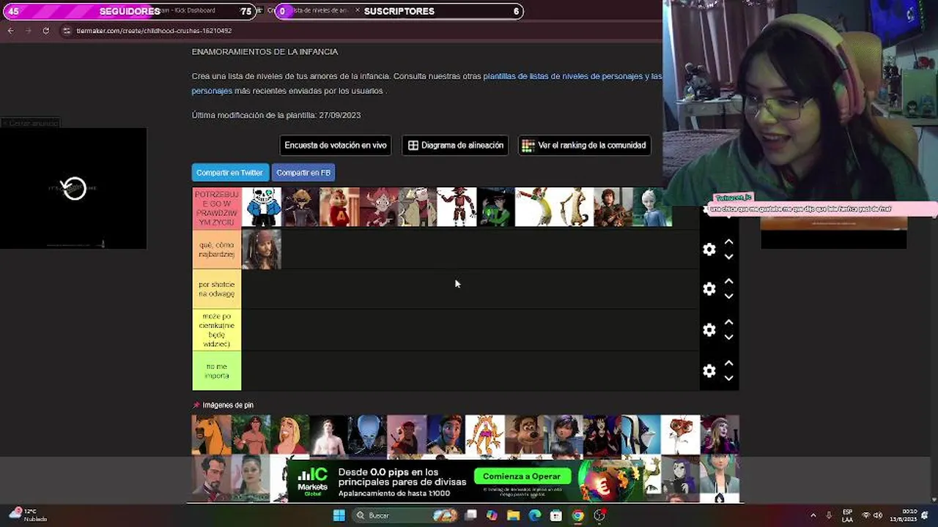Viewport: 938px width, 527px height.
Task: Move 'może po ciemku' tier down
Action: [728, 337]
